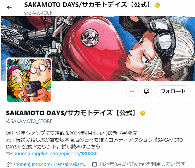
Task: Click the profile display name heading
Action: [71, 113]
